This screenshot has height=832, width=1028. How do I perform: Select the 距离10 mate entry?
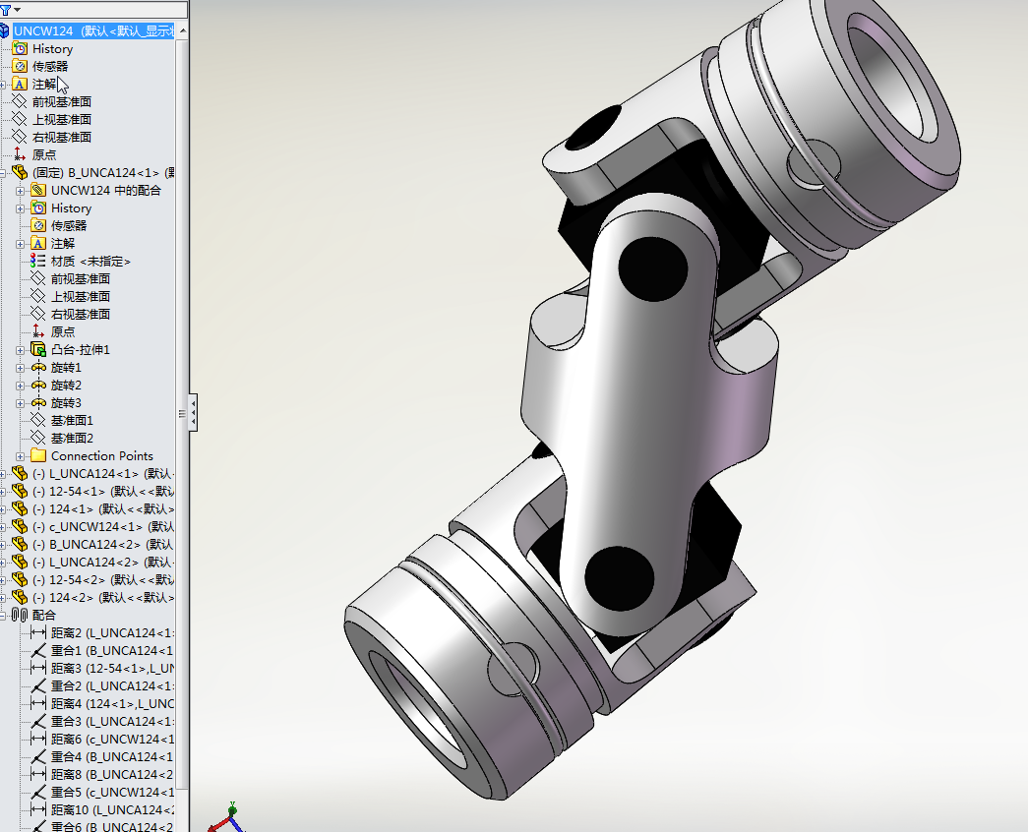103,809
